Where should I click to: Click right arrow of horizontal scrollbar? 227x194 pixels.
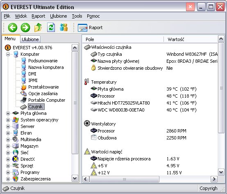click(x=214, y=179)
